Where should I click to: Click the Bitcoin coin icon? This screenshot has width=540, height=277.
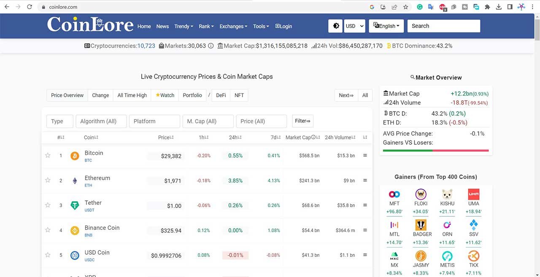pyautogui.click(x=75, y=156)
